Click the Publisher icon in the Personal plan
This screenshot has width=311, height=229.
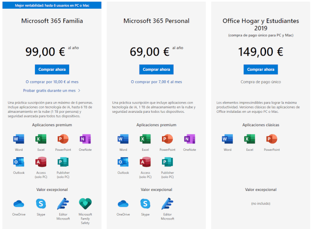coord(168,162)
